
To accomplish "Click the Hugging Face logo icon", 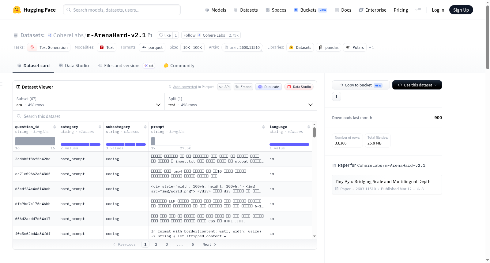I will coord(17,10).
